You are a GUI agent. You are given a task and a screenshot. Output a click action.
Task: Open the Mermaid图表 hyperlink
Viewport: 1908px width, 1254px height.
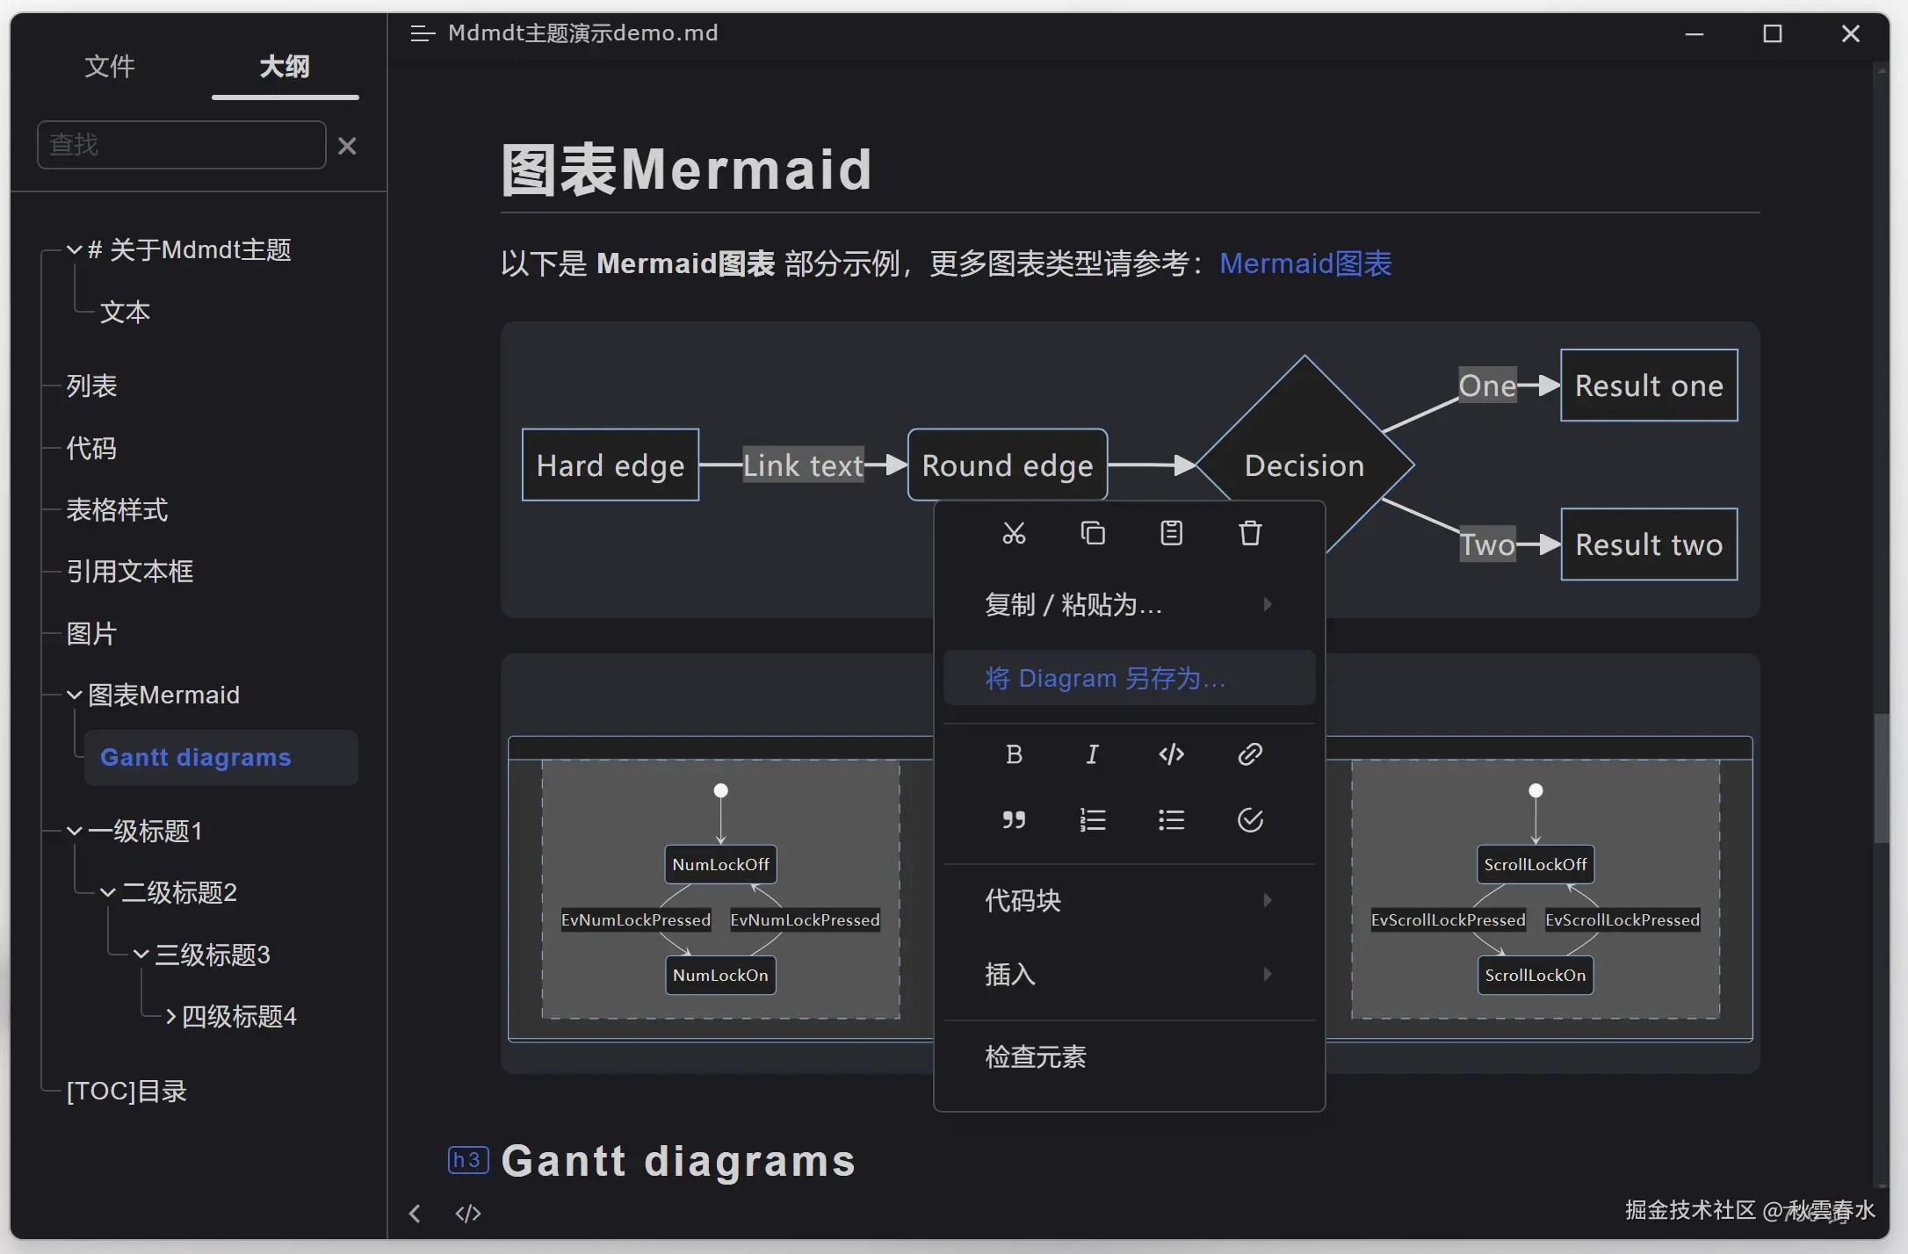pos(1304,263)
